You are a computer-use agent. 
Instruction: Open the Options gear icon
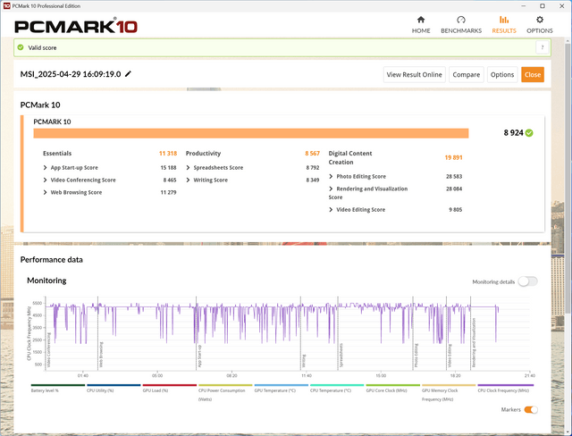(x=540, y=20)
